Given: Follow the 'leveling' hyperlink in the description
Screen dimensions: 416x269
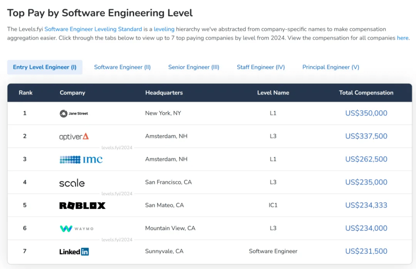Looking at the screenshot, I should [164, 29].
